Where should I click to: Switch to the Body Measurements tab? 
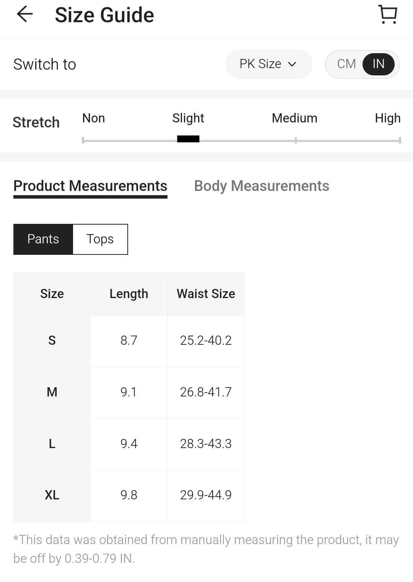[262, 186]
